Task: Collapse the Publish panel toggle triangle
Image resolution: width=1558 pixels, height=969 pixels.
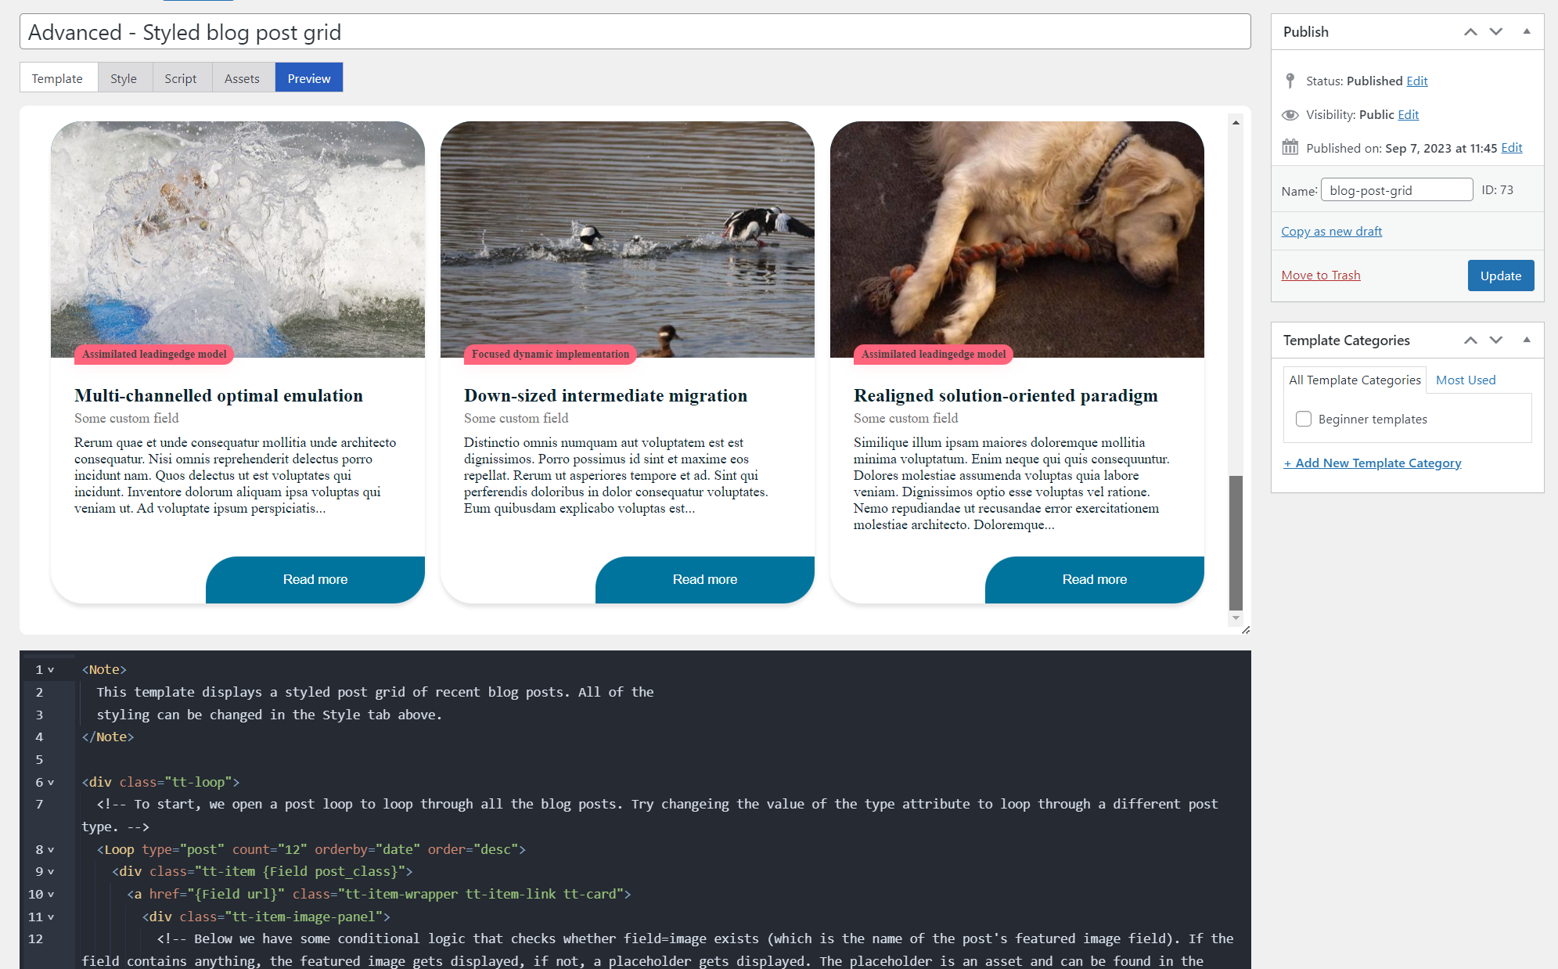Action: pos(1527,32)
